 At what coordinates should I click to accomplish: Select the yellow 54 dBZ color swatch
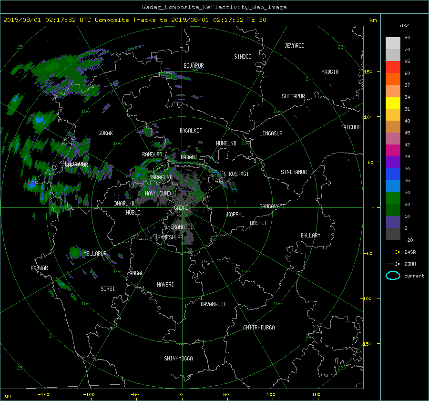[393, 103]
